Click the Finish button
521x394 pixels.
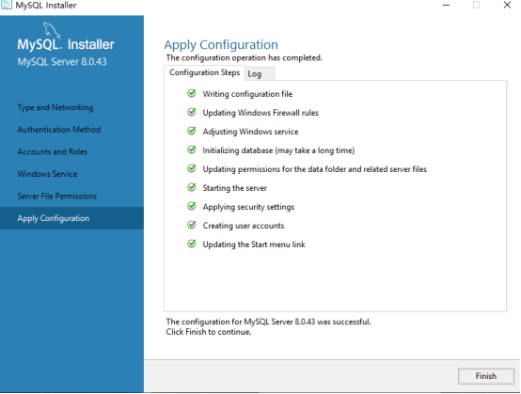(486, 376)
